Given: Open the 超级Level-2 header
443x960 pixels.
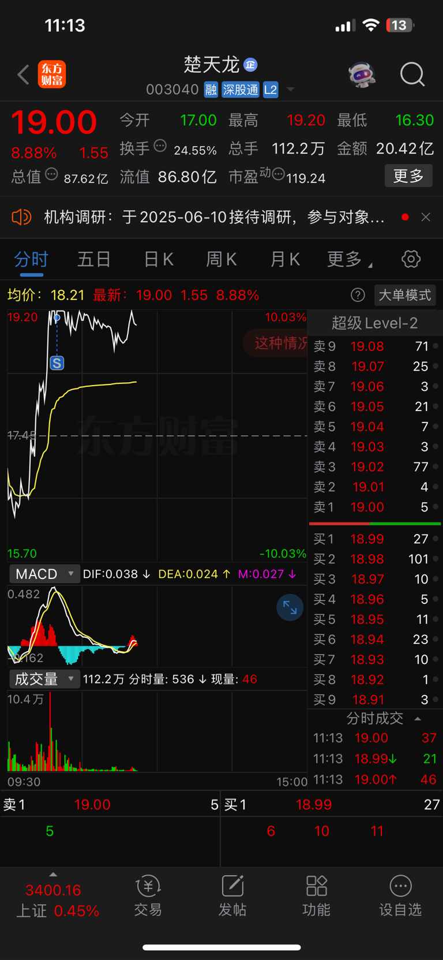Looking at the screenshot, I should pyautogui.click(x=375, y=323).
